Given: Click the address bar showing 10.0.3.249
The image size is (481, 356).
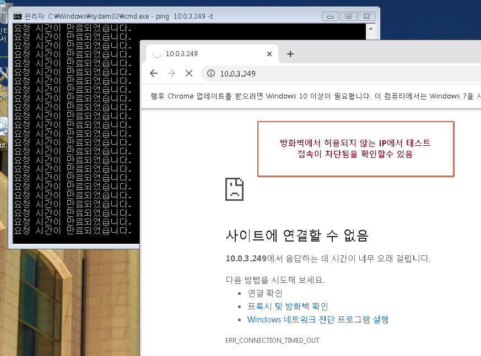Looking at the screenshot, I should coord(341,74).
